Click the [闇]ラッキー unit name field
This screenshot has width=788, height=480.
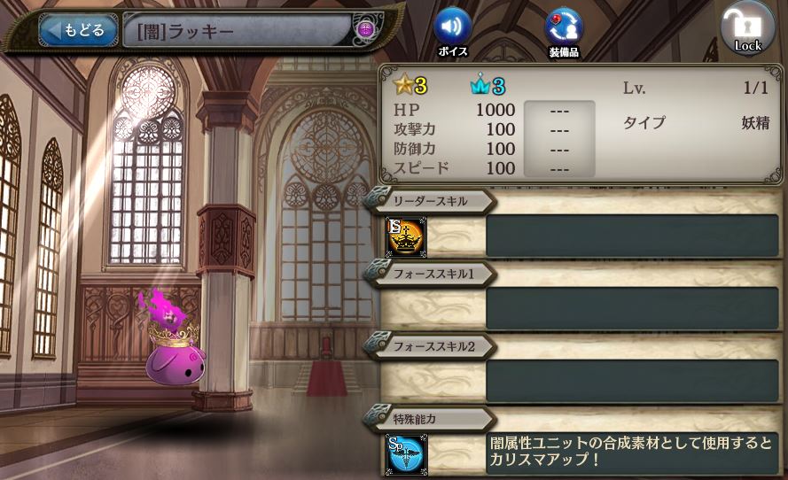[x=238, y=31]
